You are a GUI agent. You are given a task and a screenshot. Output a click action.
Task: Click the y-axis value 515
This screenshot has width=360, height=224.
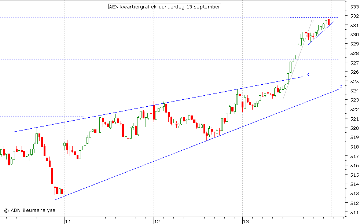tap(355, 175)
